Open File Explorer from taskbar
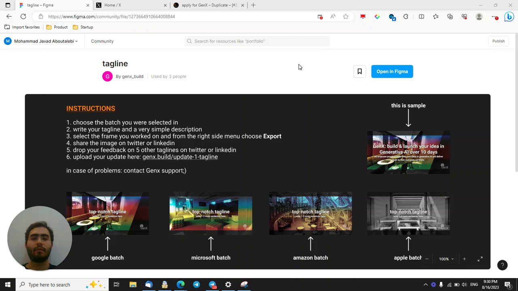Image resolution: width=518 pixels, height=291 pixels. tap(133, 285)
